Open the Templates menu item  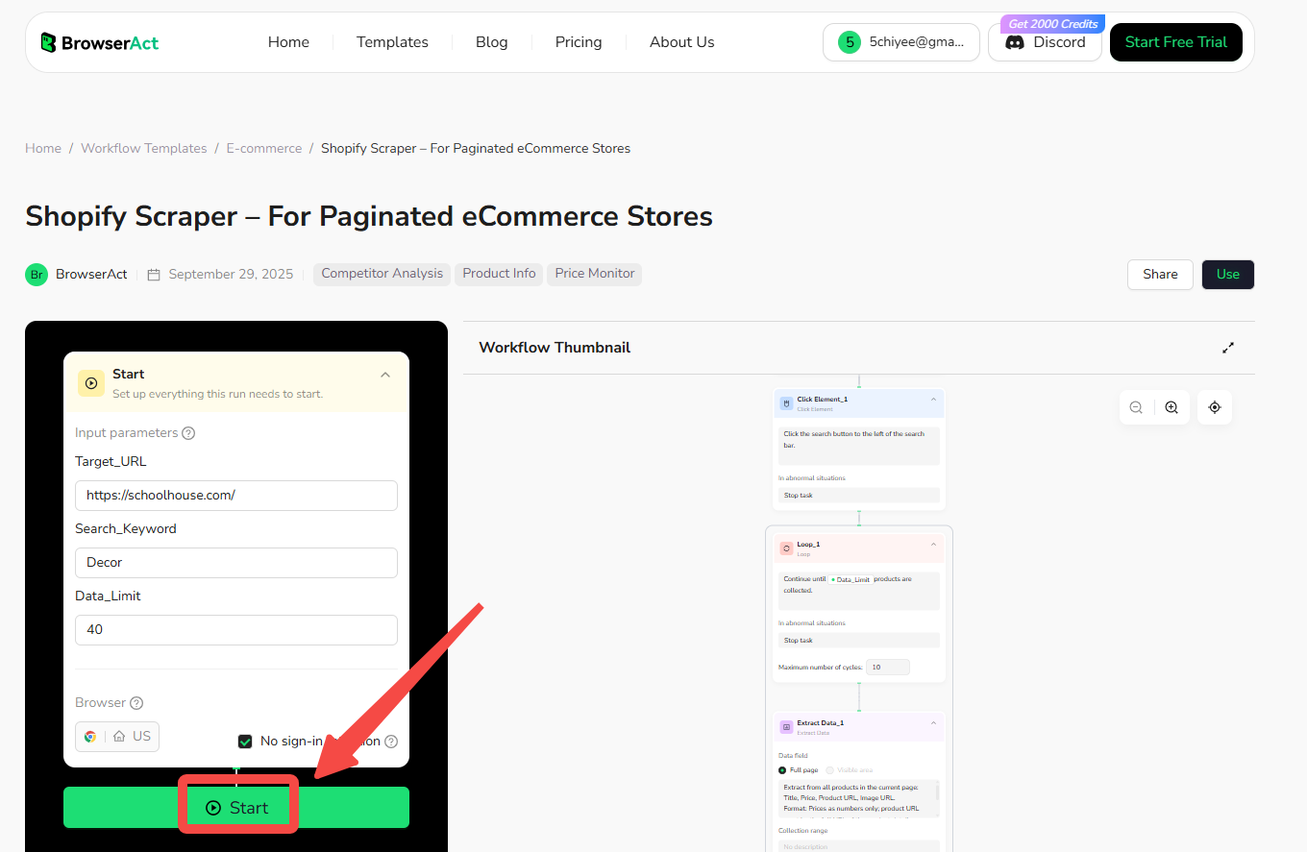pos(392,42)
